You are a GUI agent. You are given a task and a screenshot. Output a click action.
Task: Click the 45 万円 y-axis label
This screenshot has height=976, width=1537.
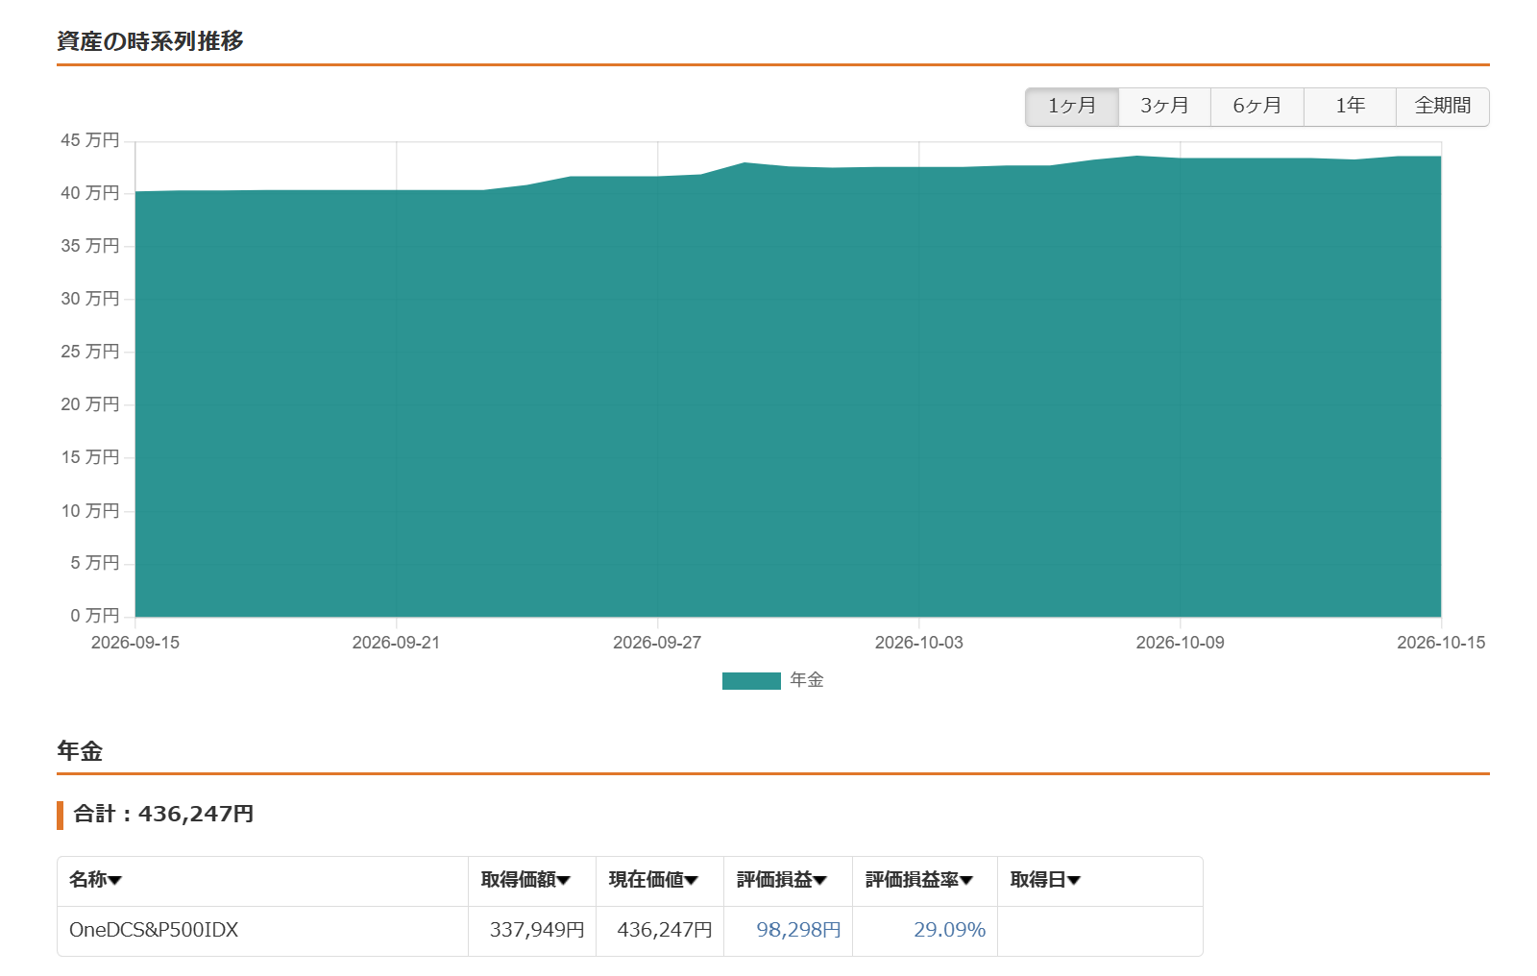point(90,140)
